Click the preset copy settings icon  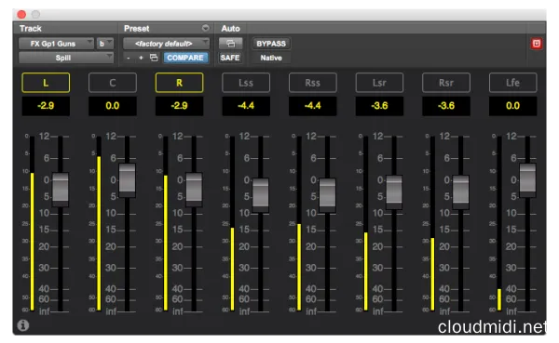coord(154,58)
